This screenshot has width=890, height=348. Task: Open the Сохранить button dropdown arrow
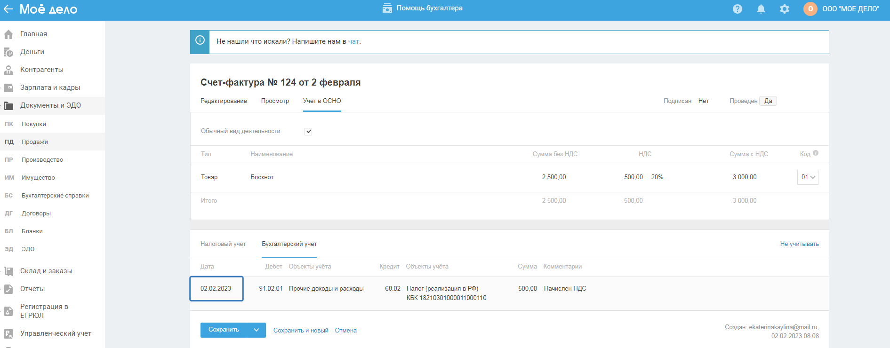coord(257,330)
